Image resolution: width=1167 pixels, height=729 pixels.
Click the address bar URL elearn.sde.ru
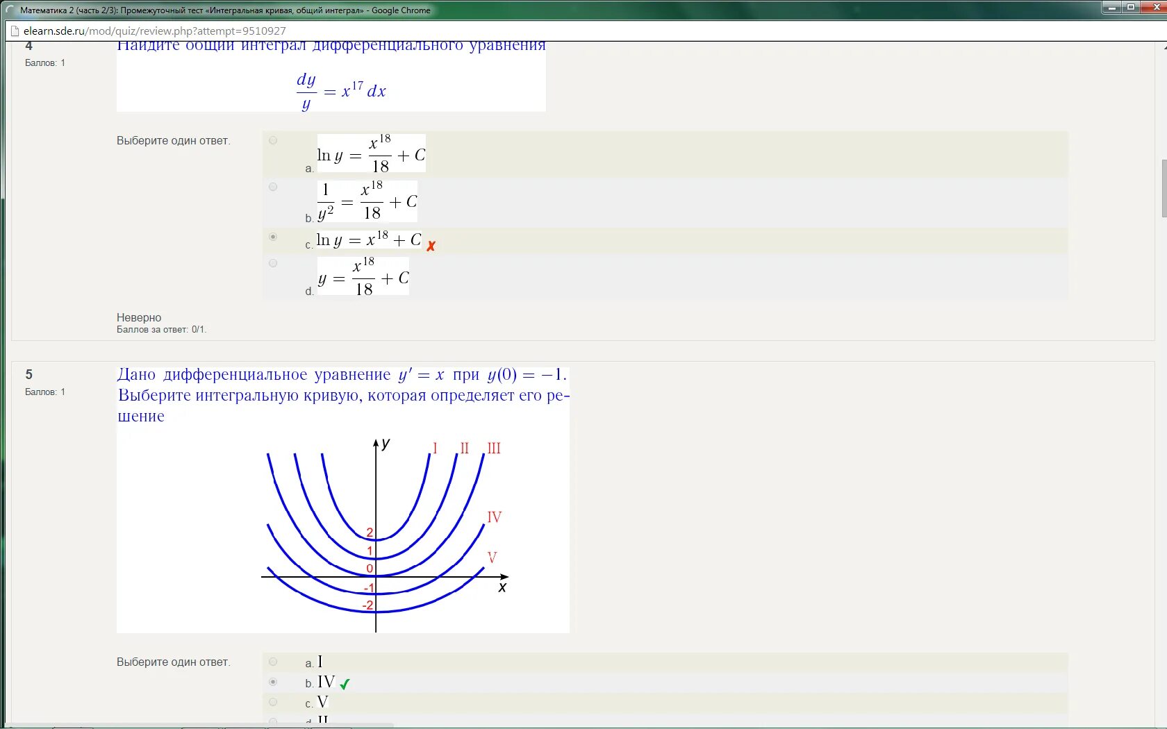coord(154,31)
